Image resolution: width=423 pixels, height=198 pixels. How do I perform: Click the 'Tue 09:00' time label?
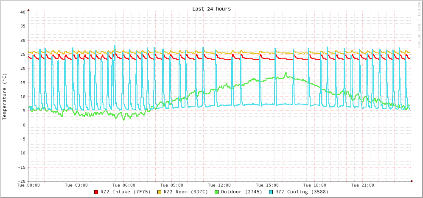tap(172, 185)
